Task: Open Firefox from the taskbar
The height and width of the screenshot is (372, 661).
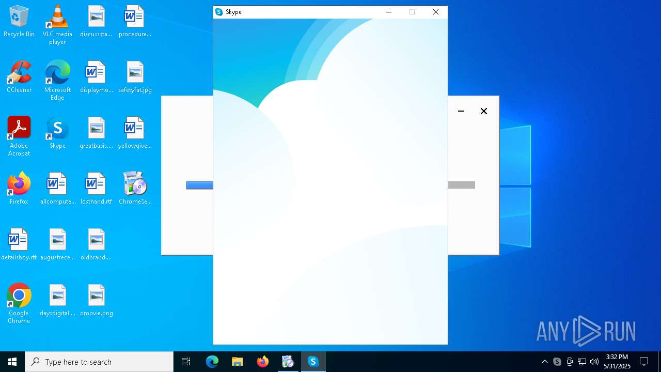Action: [x=263, y=362]
